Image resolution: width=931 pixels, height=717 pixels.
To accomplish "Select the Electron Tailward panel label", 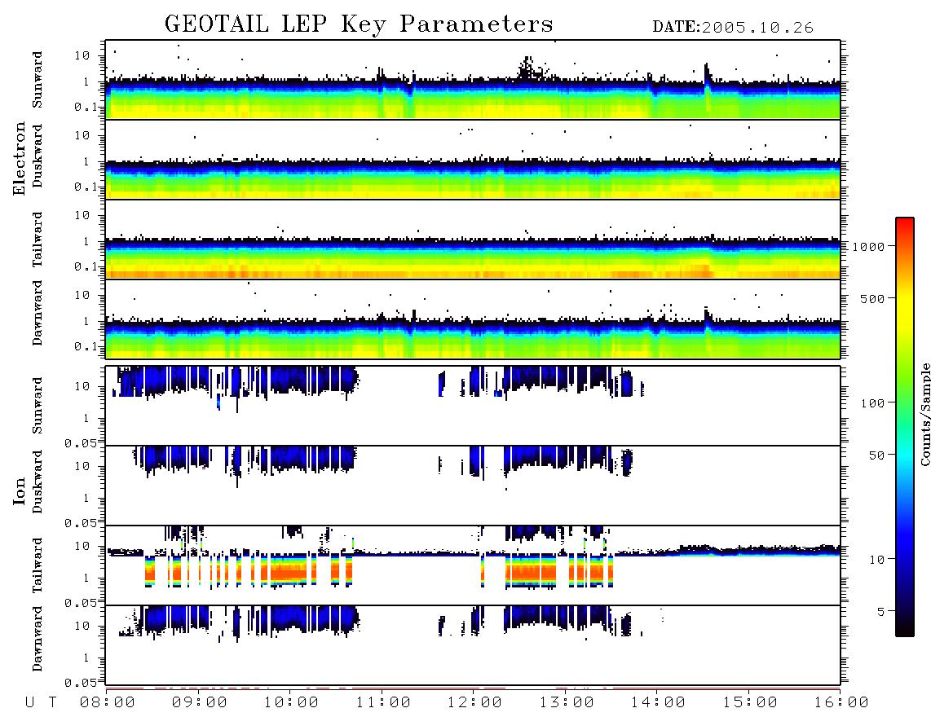I will point(38,239).
